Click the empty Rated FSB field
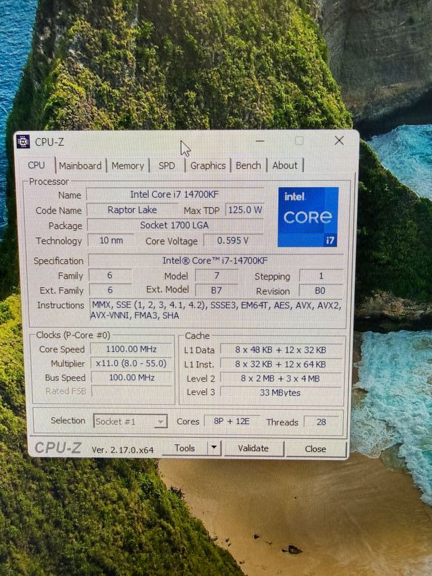This screenshot has height=576, width=432. (132, 391)
